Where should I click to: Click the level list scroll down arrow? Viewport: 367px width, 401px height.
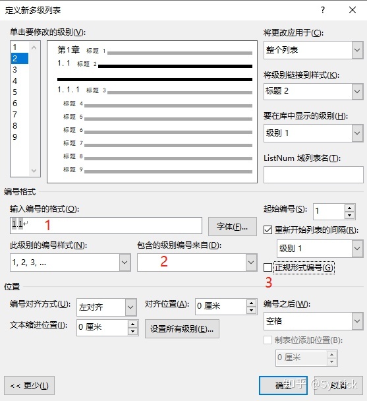coord(34,170)
